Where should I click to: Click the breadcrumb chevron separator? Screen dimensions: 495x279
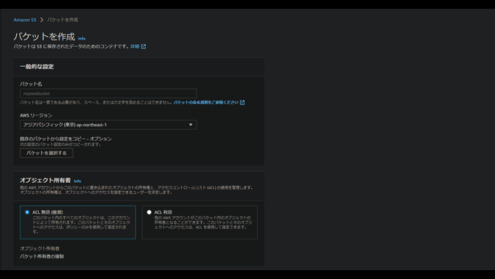tap(42, 20)
